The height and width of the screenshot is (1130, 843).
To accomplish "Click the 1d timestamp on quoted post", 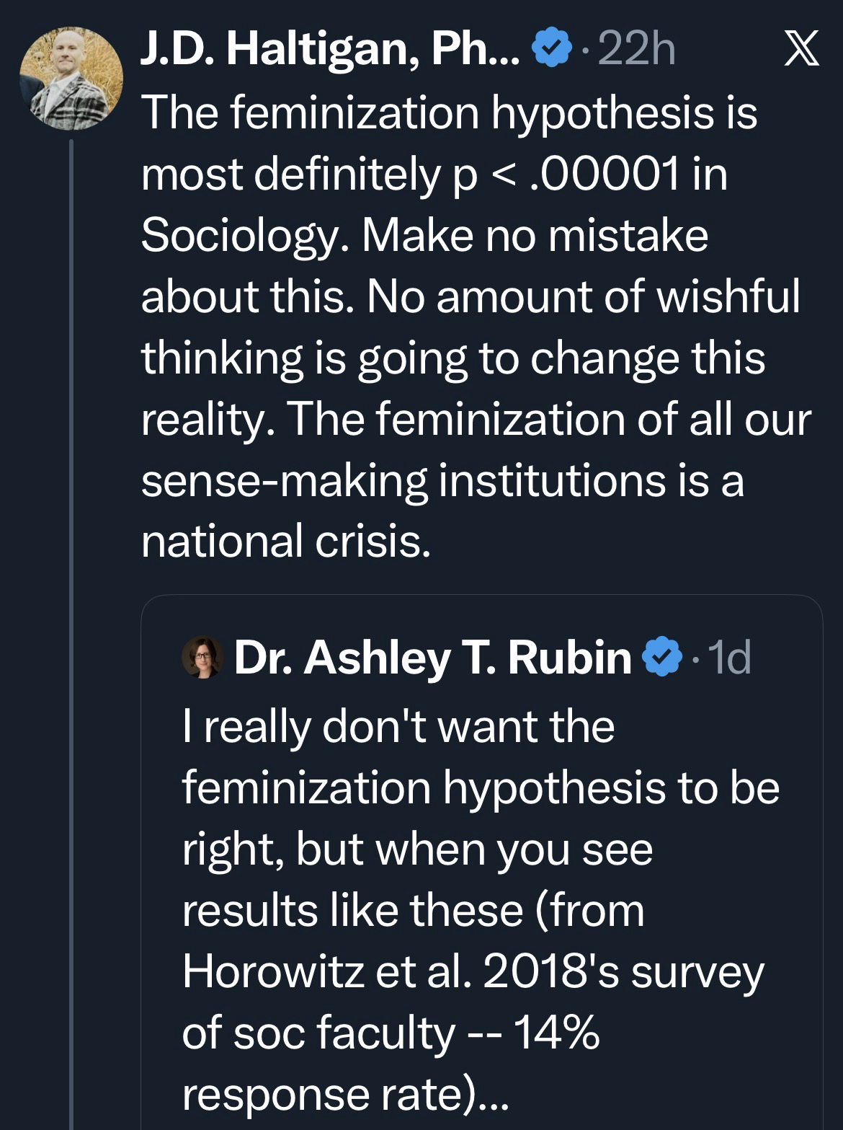I will coord(729,658).
